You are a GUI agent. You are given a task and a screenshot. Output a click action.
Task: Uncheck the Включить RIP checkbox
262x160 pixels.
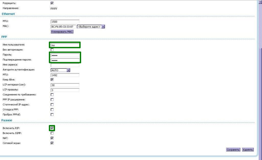[x=52, y=128]
